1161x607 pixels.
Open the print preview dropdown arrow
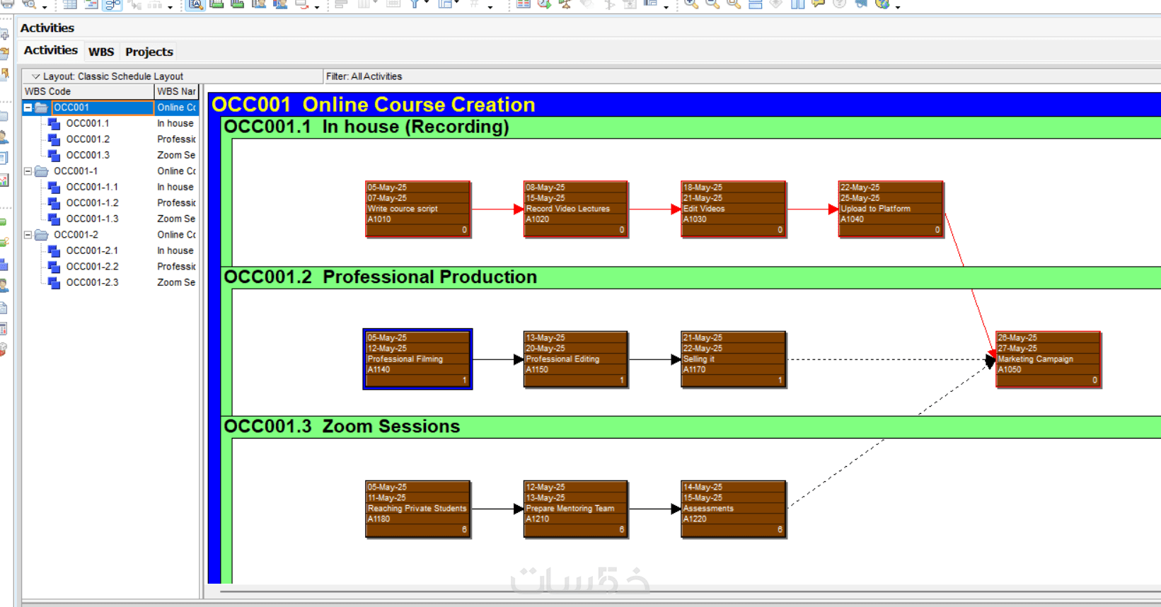point(45,6)
